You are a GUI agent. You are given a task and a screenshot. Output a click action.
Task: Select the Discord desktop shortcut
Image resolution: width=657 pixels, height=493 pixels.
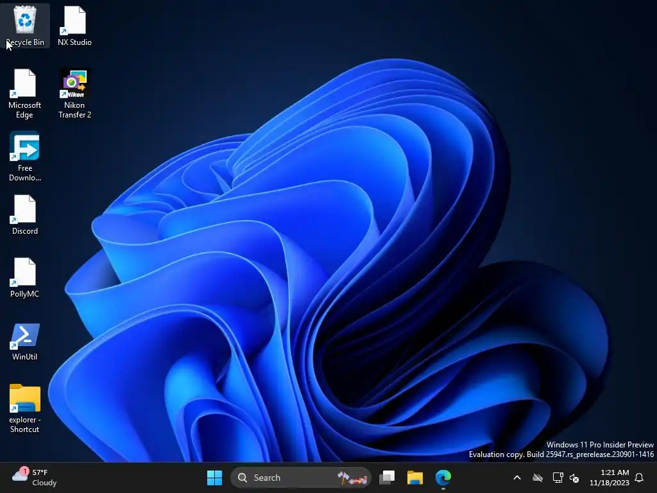pyautogui.click(x=25, y=214)
